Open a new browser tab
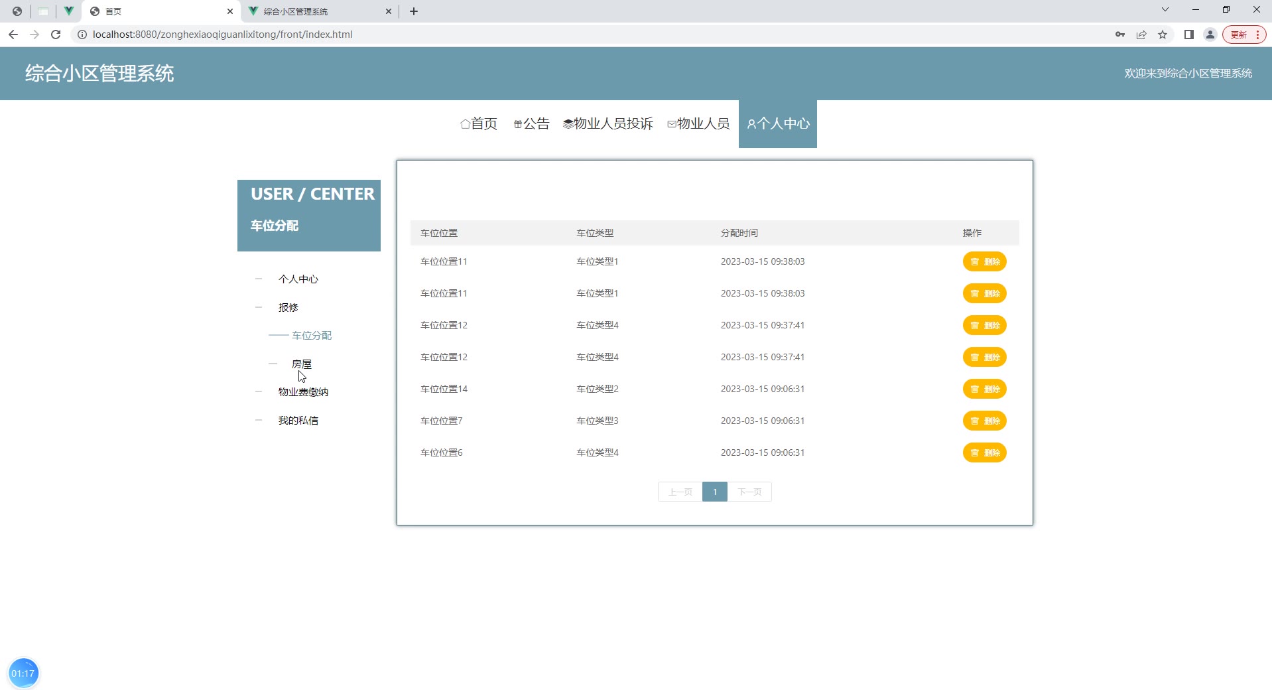Screen dimensions: 1272x690 414,11
